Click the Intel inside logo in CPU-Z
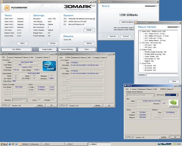 (x=49, y=66)
